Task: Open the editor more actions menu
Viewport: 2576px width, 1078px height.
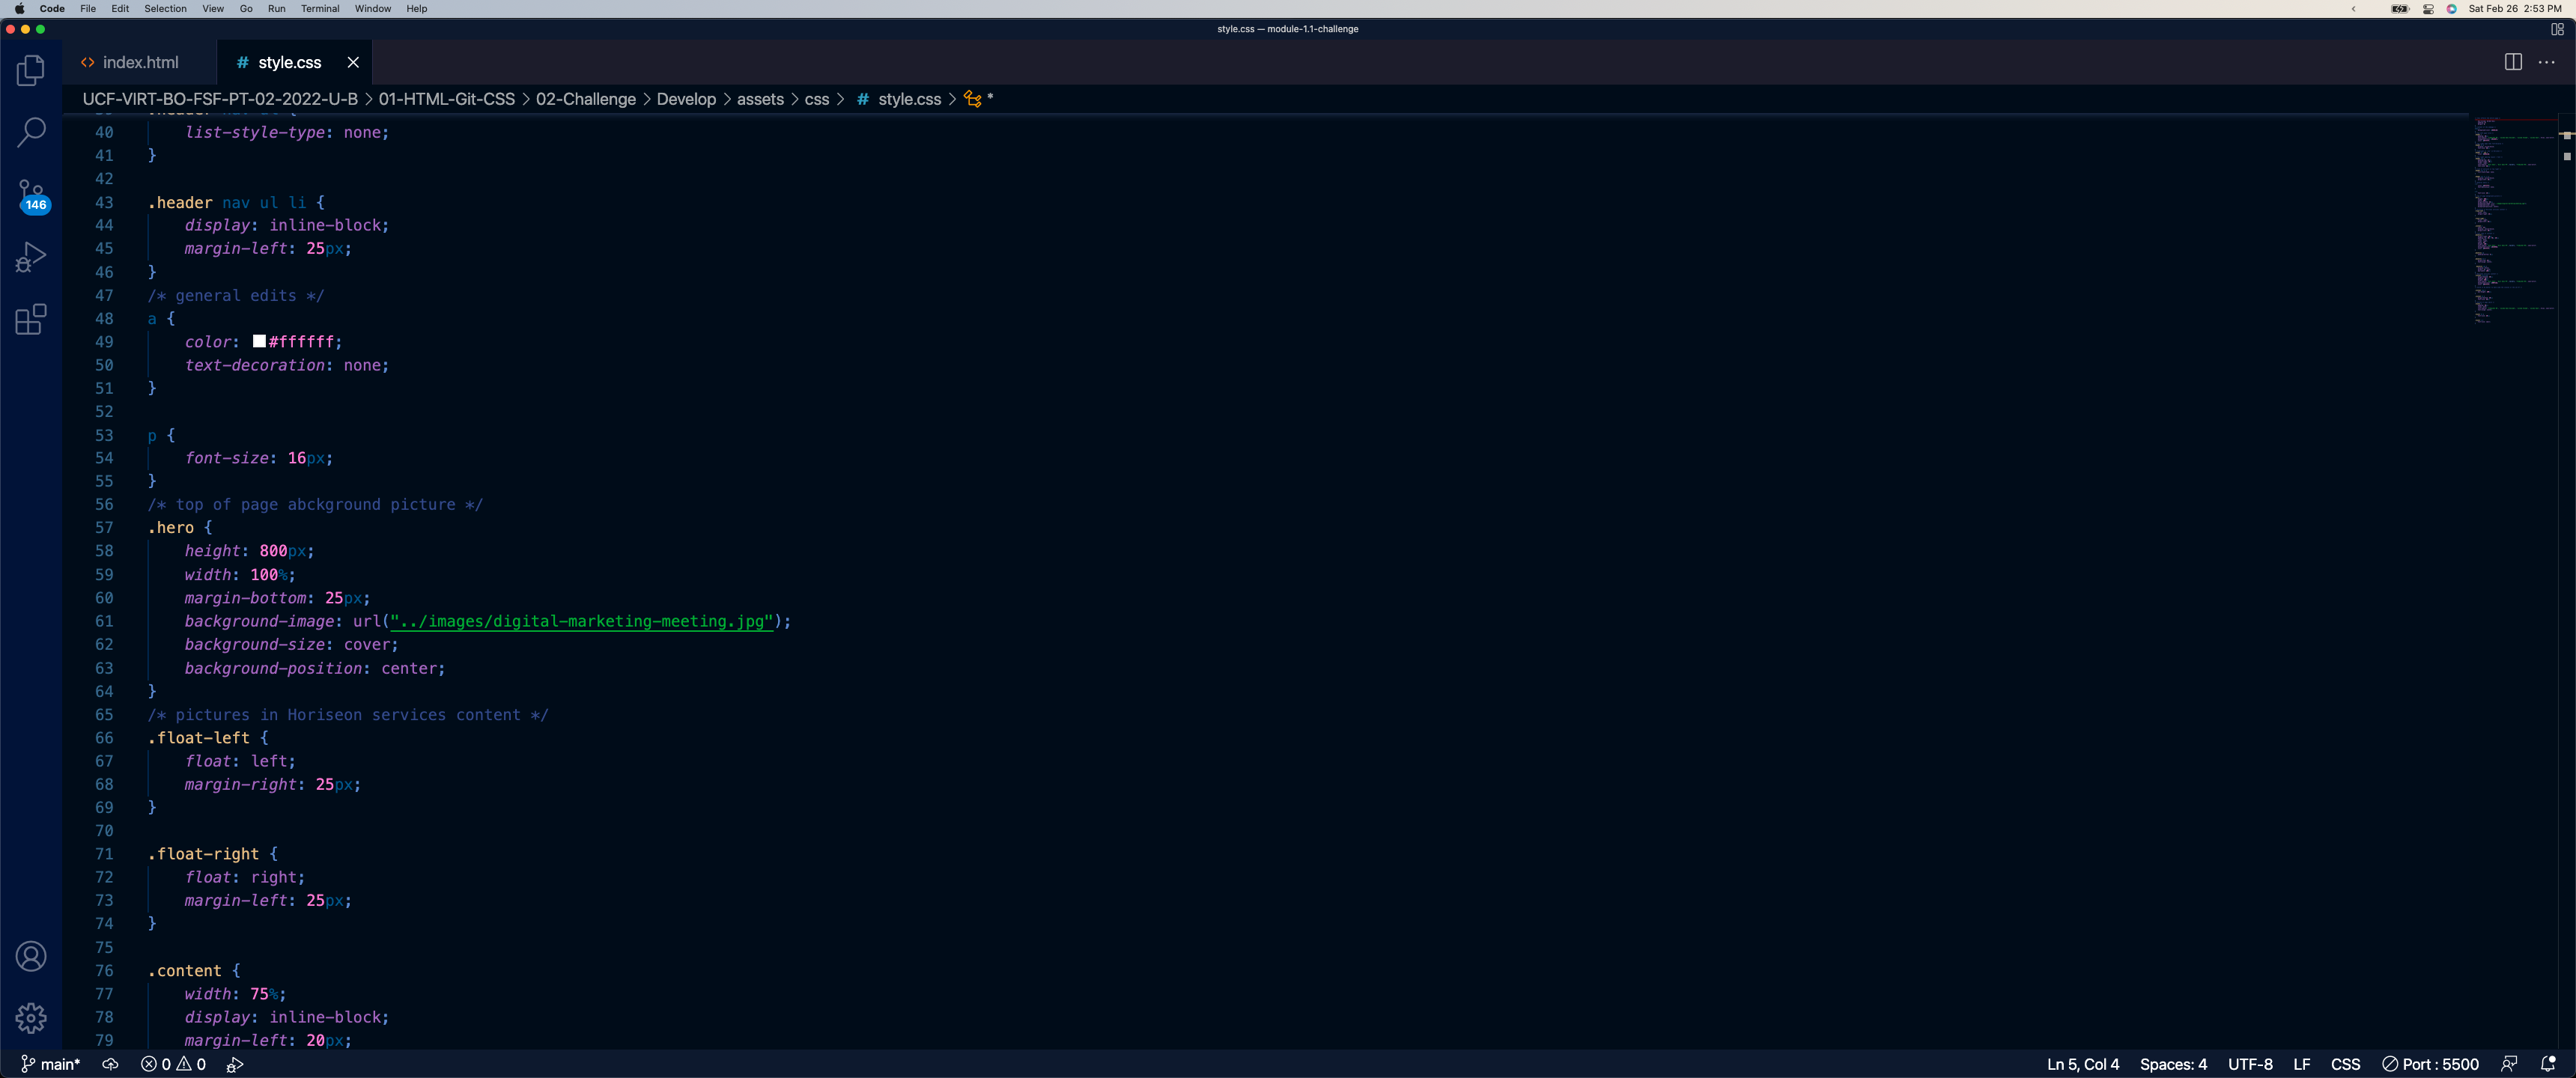Action: coord(2547,62)
